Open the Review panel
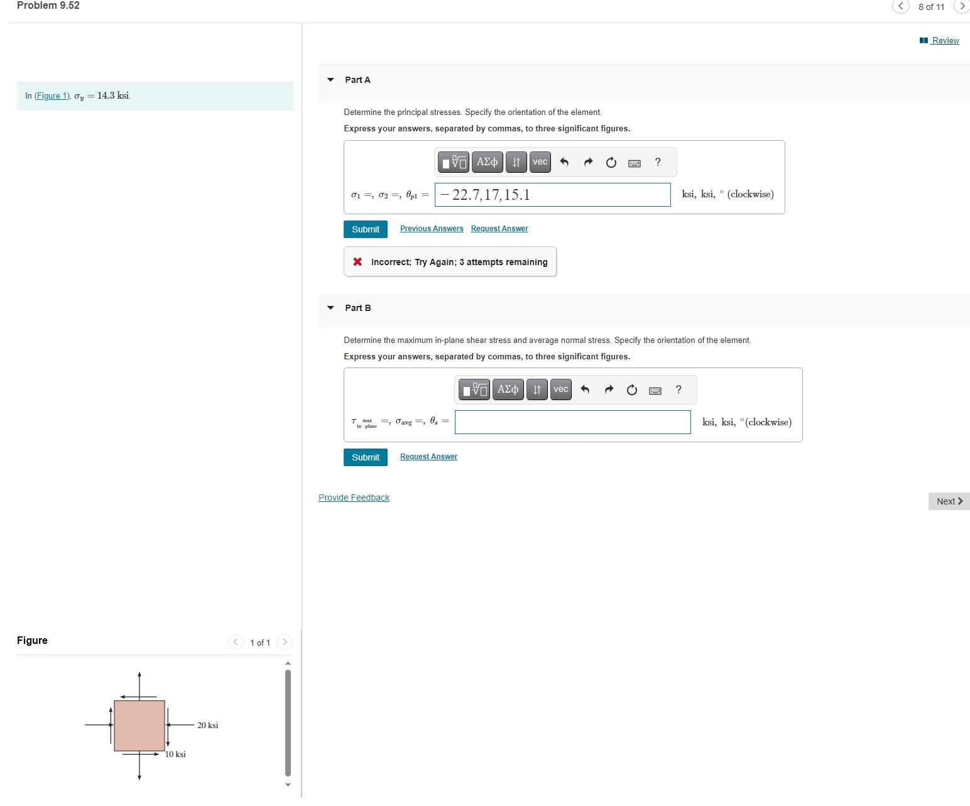 944,40
